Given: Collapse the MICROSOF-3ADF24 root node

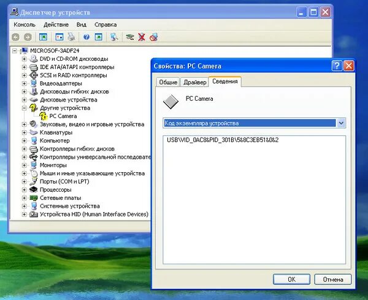Looking at the screenshot, I should tap(15, 50).
